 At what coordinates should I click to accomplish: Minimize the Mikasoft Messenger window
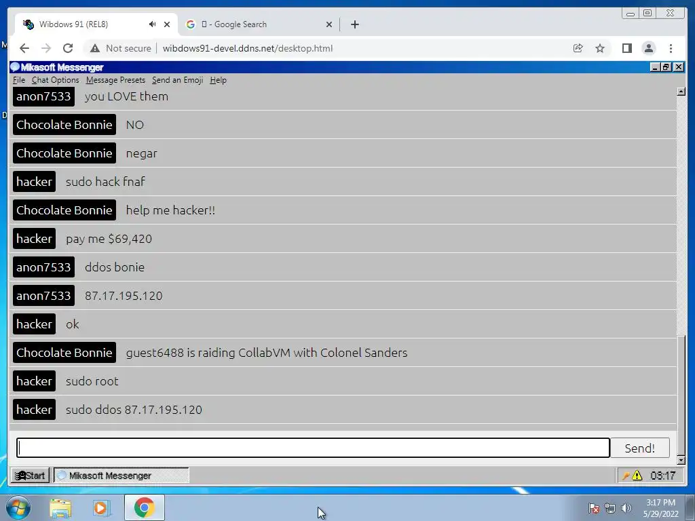tap(655, 67)
